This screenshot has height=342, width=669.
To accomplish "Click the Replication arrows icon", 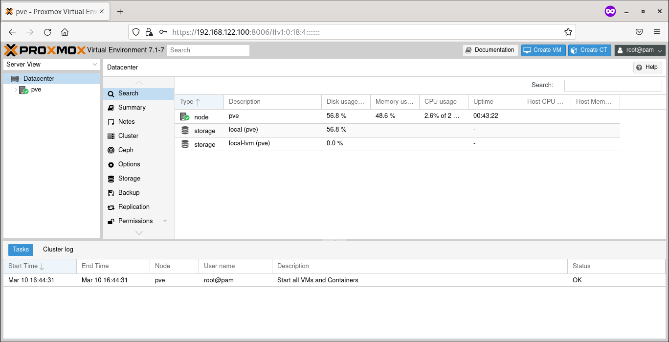I will 111,207.
